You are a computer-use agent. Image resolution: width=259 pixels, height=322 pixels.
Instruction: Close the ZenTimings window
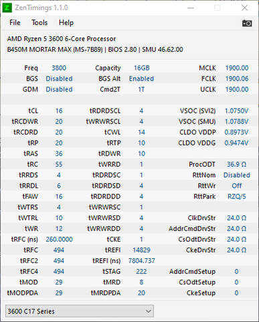[245, 8]
